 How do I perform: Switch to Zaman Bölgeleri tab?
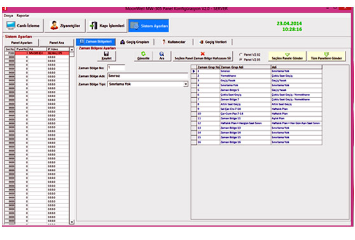point(96,41)
